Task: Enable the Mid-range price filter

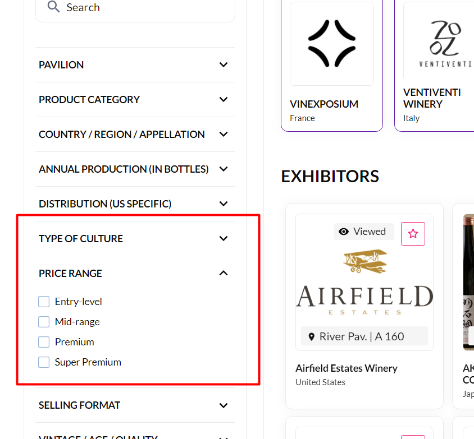Action: [44, 322]
